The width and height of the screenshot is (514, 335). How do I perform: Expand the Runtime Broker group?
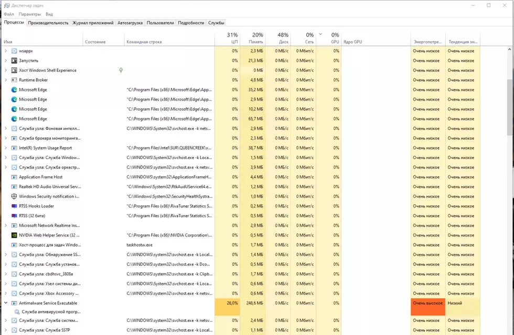click(x=6, y=80)
